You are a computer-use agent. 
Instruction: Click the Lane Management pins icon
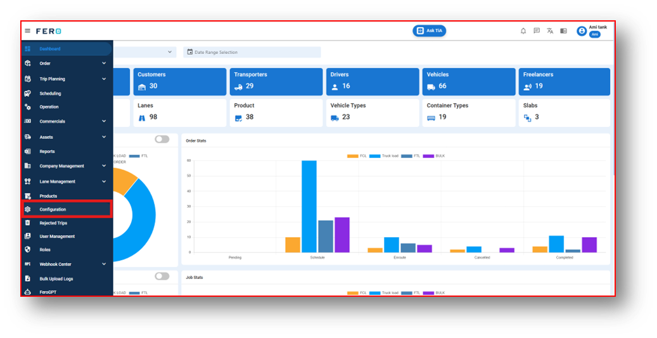[x=28, y=181]
